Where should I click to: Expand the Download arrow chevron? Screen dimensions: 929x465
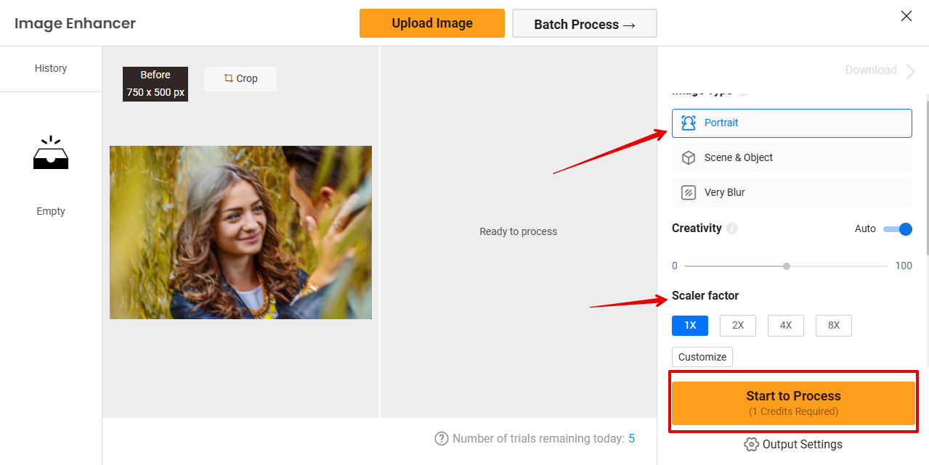[x=911, y=70]
